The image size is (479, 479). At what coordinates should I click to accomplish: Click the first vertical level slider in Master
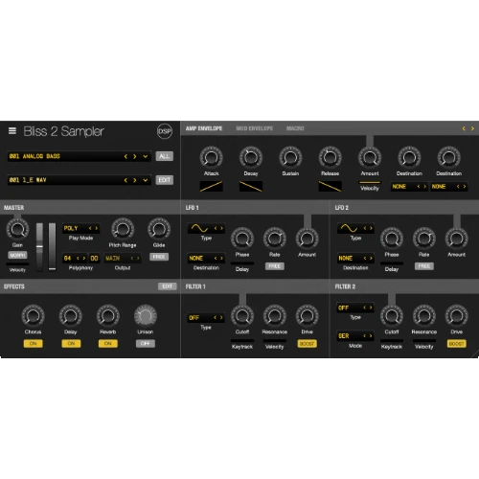pos(39,247)
